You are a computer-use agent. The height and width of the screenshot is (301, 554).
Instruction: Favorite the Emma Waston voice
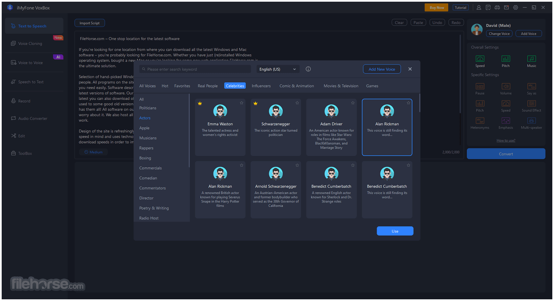coord(242,103)
